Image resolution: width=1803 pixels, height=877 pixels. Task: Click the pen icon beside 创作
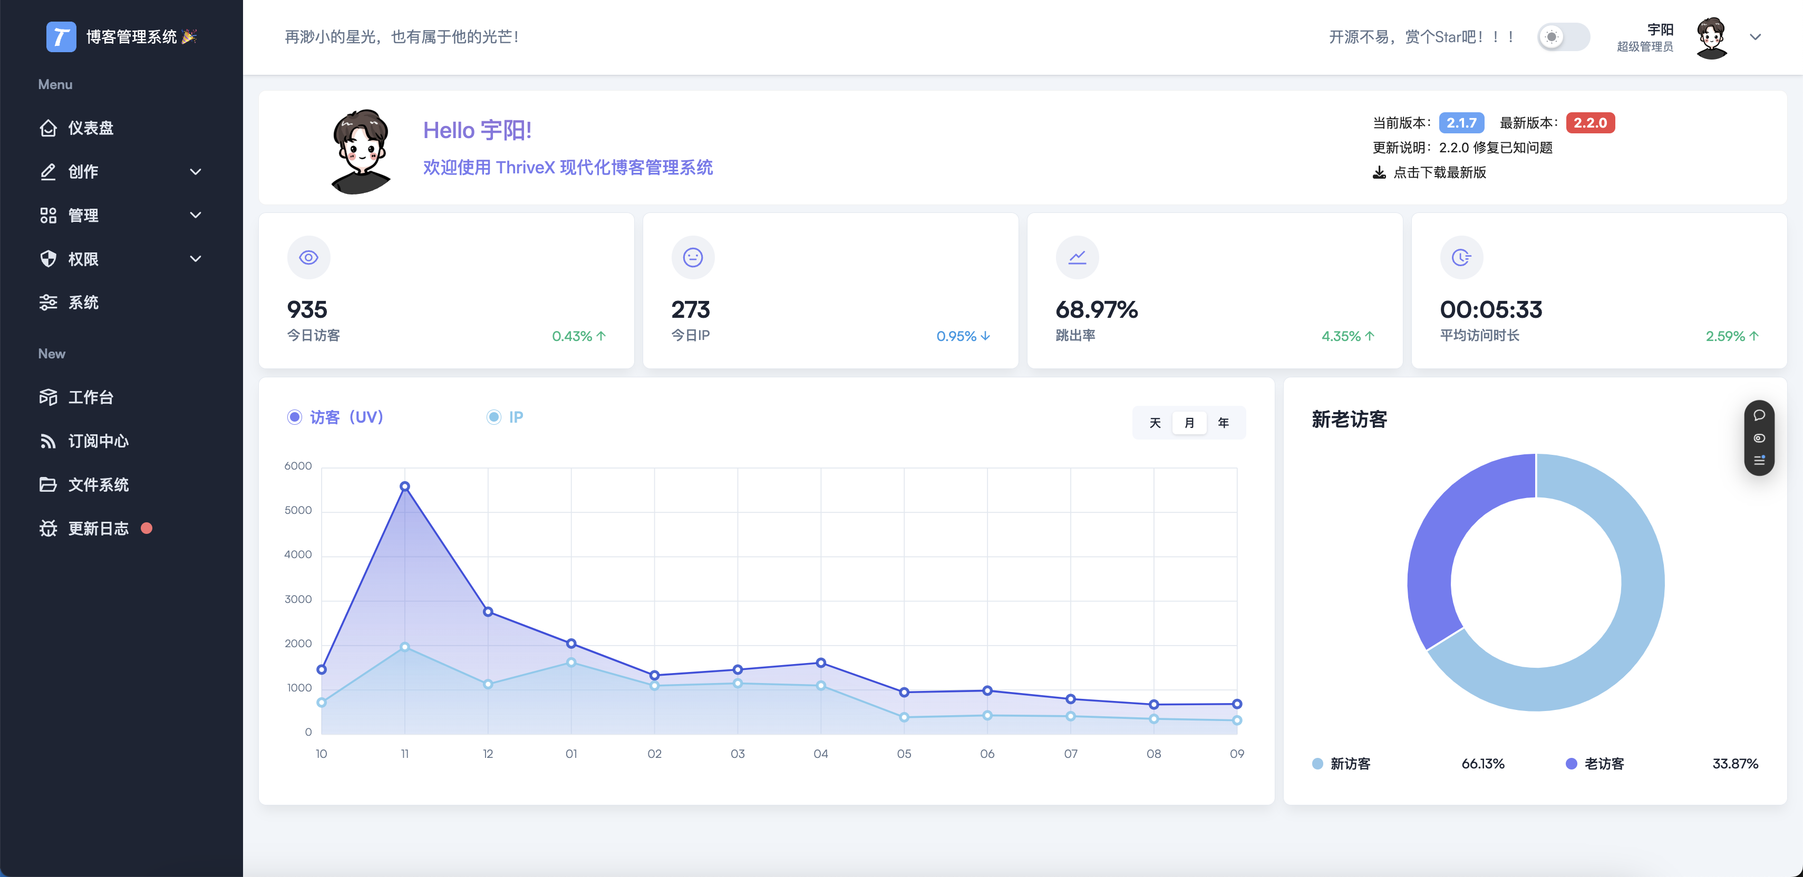[47, 171]
